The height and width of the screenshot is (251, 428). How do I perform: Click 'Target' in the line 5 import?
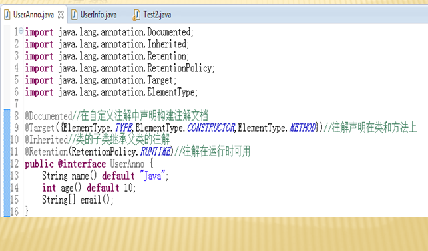(160, 80)
